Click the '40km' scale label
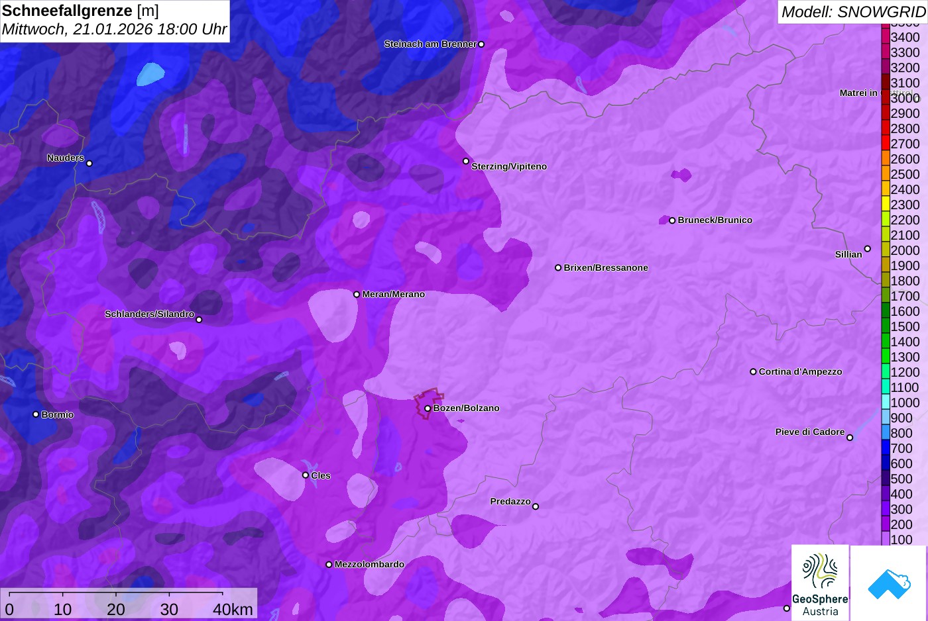The height and width of the screenshot is (621, 928). (x=233, y=609)
